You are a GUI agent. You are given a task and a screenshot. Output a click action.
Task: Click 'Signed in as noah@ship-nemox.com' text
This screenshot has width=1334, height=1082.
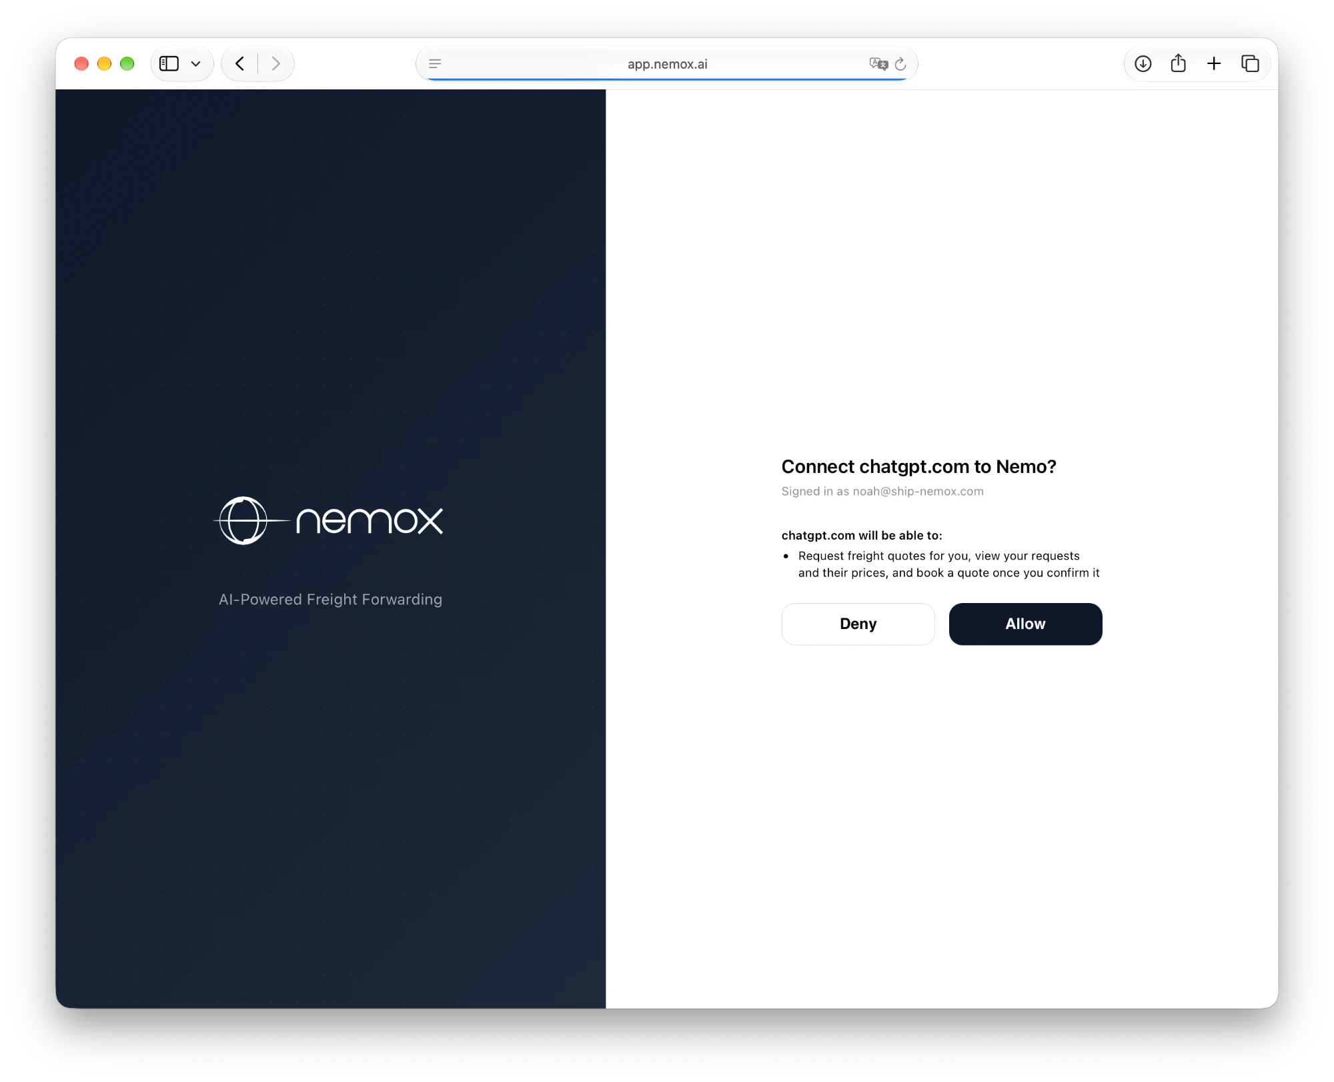pyautogui.click(x=882, y=491)
